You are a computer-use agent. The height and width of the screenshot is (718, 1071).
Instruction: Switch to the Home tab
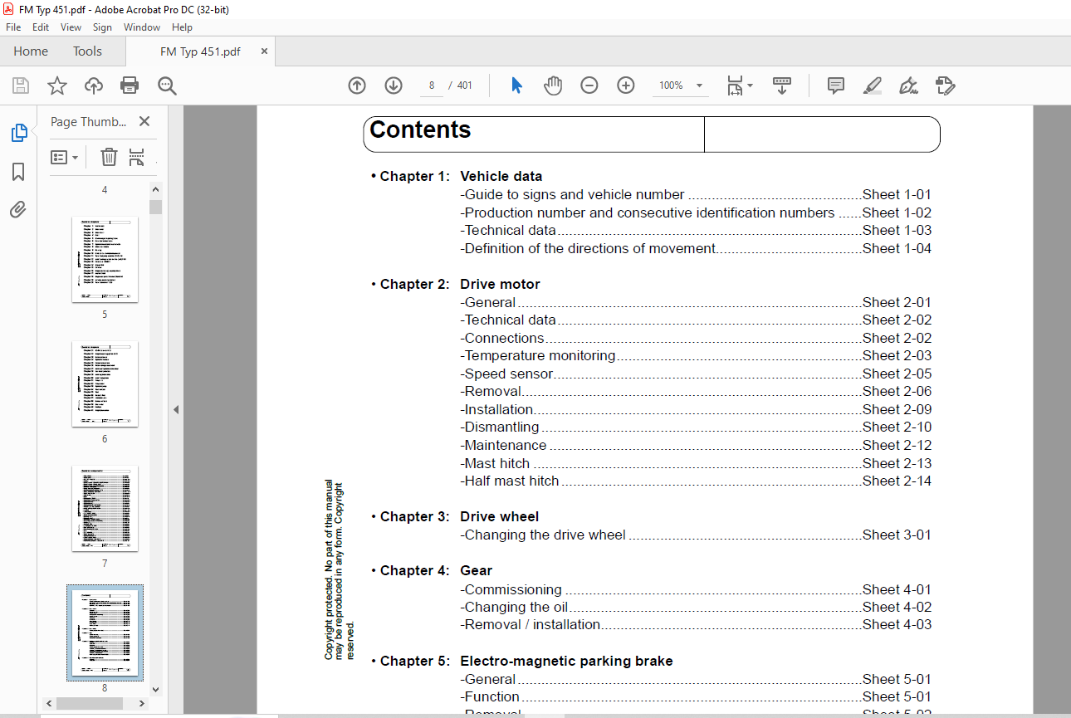pos(31,51)
